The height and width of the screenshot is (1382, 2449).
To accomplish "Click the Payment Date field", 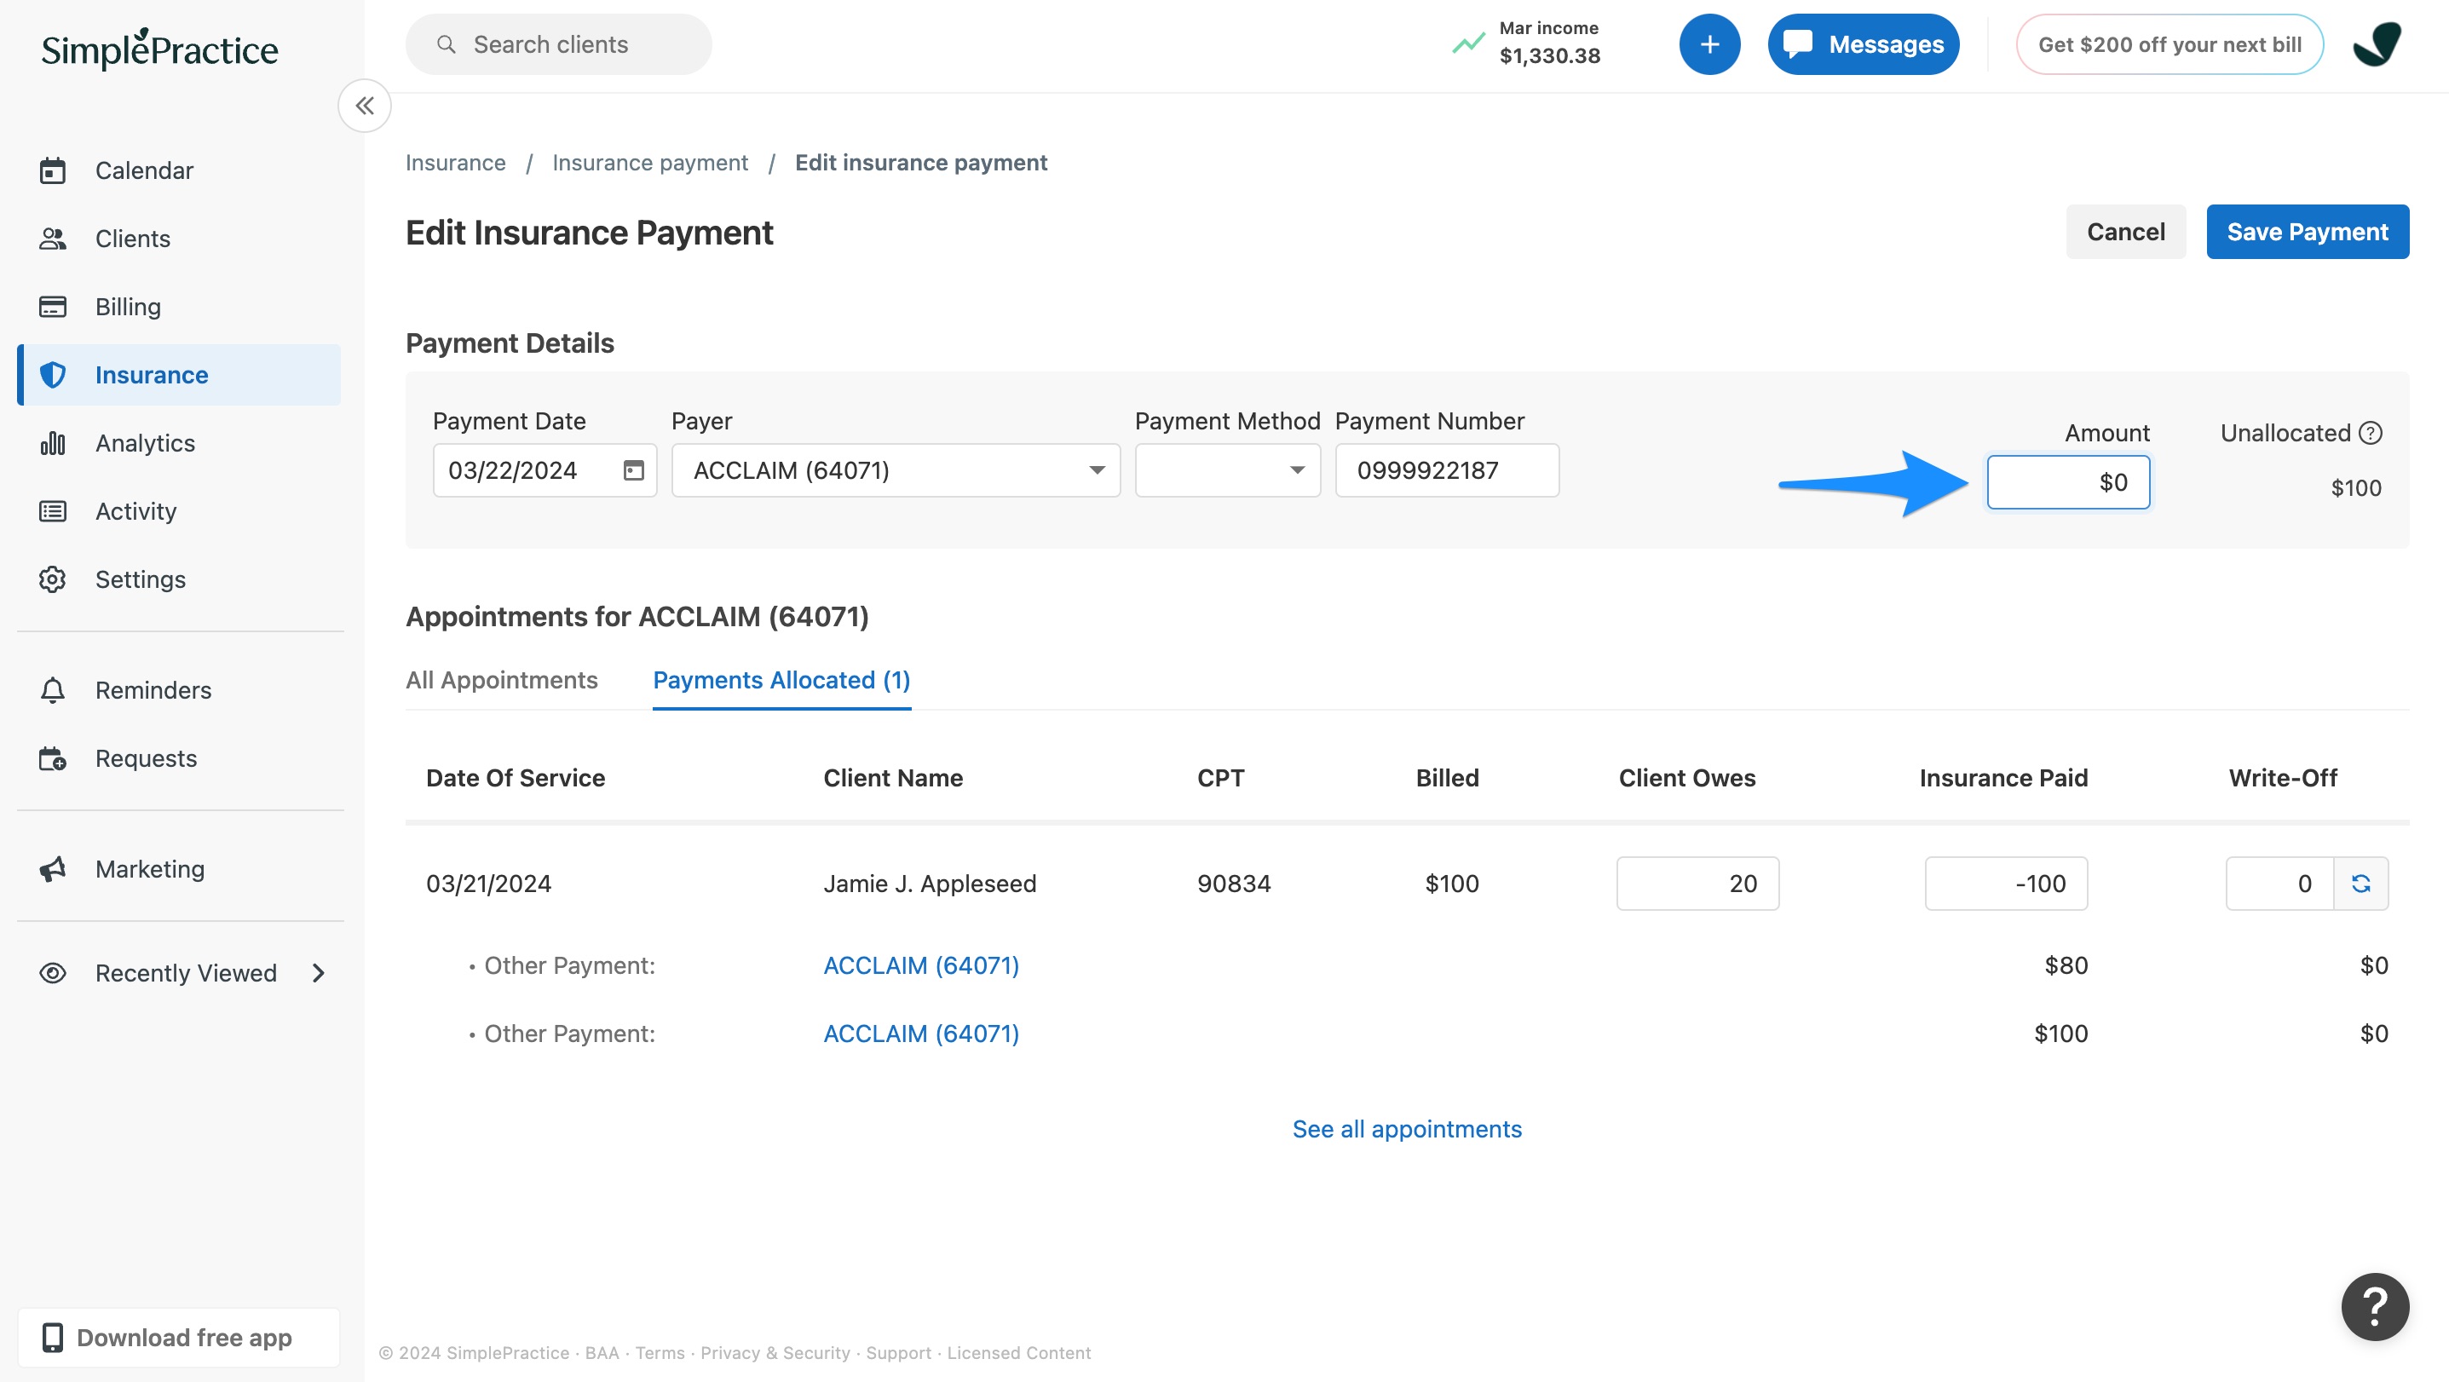I will click(x=545, y=469).
